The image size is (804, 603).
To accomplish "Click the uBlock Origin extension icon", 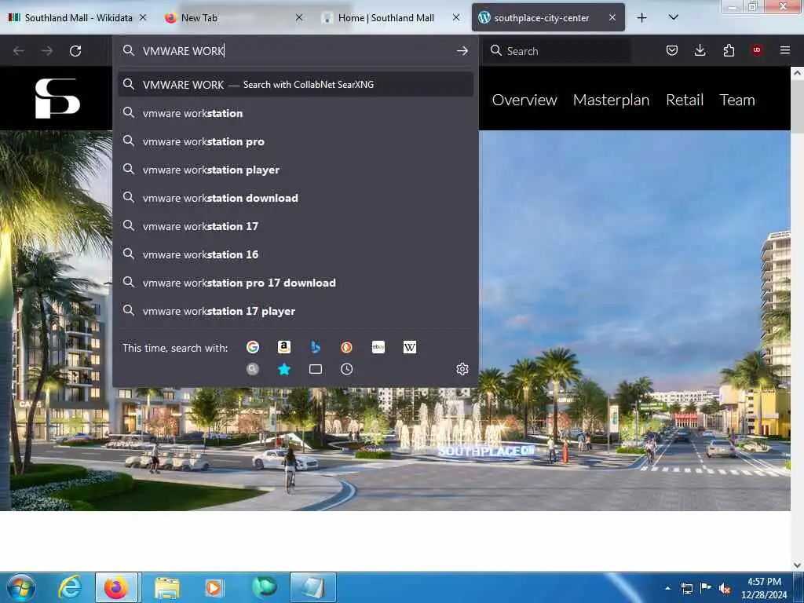I will (x=757, y=49).
